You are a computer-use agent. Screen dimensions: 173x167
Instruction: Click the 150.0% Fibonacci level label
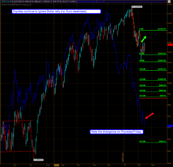pos(142,91)
